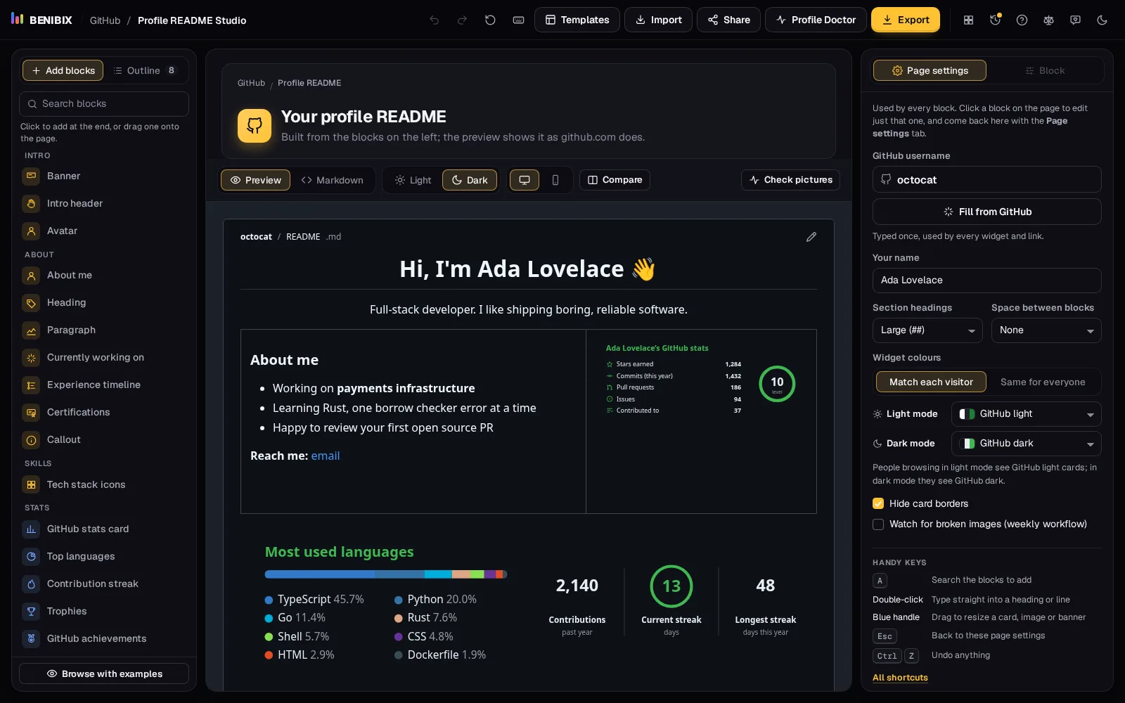Viewport: 1125px width, 703px height.
Task: Open Dark mode theme dropdown
Action: click(x=1027, y=444)
